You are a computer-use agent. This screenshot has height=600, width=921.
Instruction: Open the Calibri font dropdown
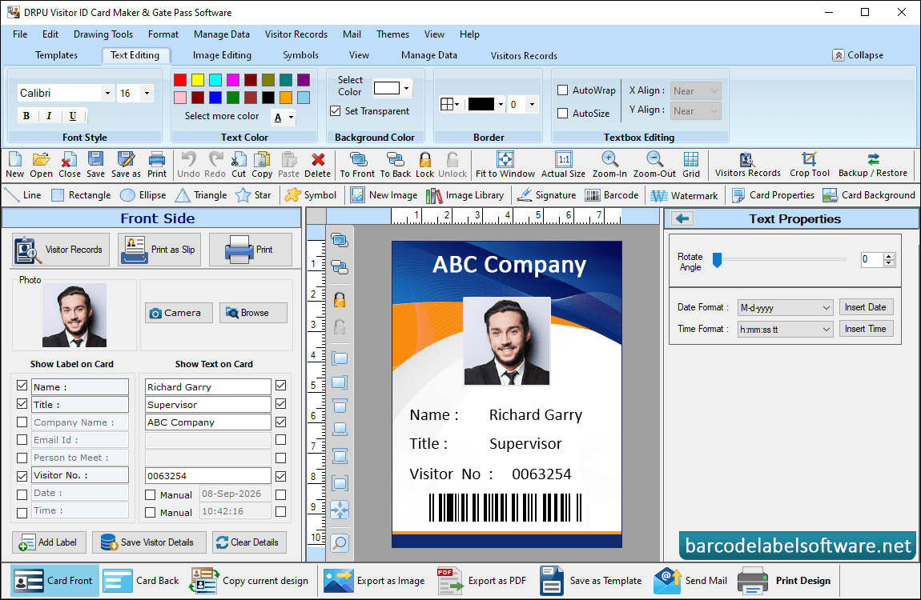(107, 93)
